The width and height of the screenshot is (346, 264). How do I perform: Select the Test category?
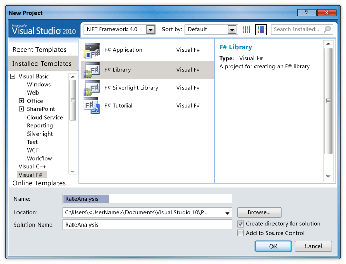pos(32,142)
